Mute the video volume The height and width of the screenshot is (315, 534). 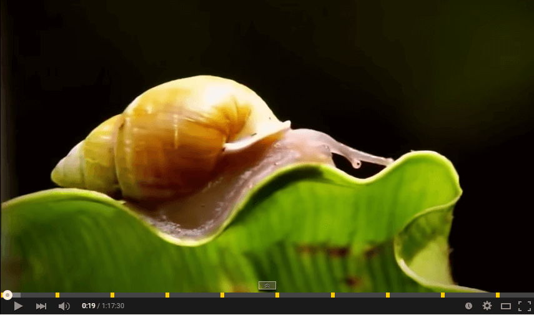[64, 306]
